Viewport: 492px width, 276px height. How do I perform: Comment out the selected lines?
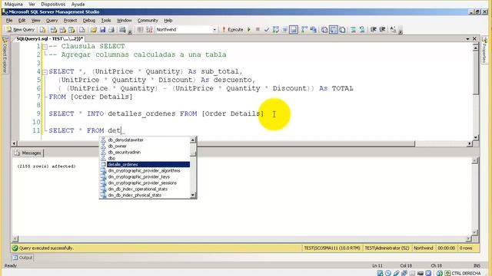coord(354,29)
